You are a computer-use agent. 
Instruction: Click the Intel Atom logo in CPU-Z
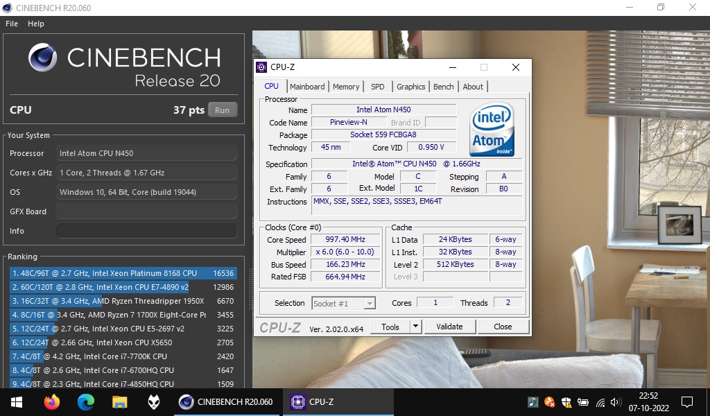[x=492, y=130]
